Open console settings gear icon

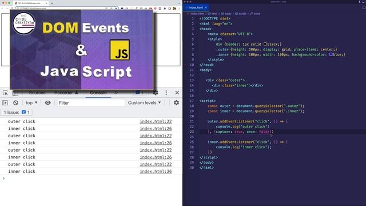pos(177,103)
